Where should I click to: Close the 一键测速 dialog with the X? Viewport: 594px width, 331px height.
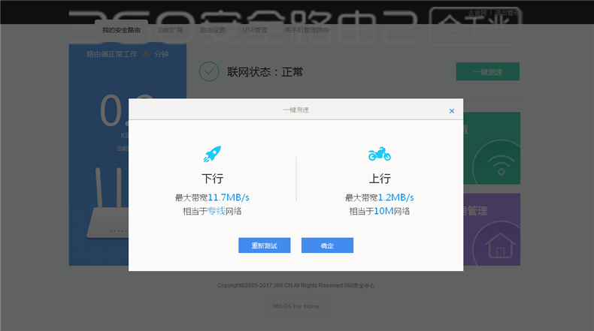coord(452,110)
